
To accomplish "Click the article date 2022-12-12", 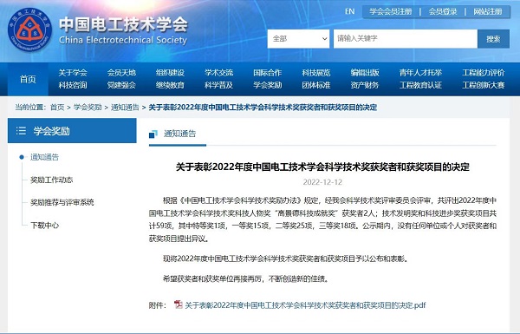I will 322,182.
